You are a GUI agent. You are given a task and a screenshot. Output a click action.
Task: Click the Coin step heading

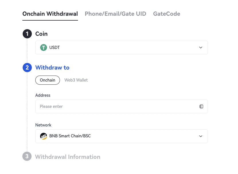(41, 34)
